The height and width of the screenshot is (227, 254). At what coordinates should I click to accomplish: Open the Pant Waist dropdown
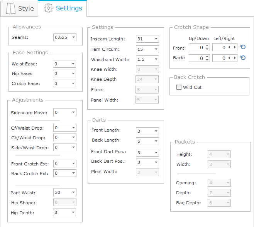[73, 193]
